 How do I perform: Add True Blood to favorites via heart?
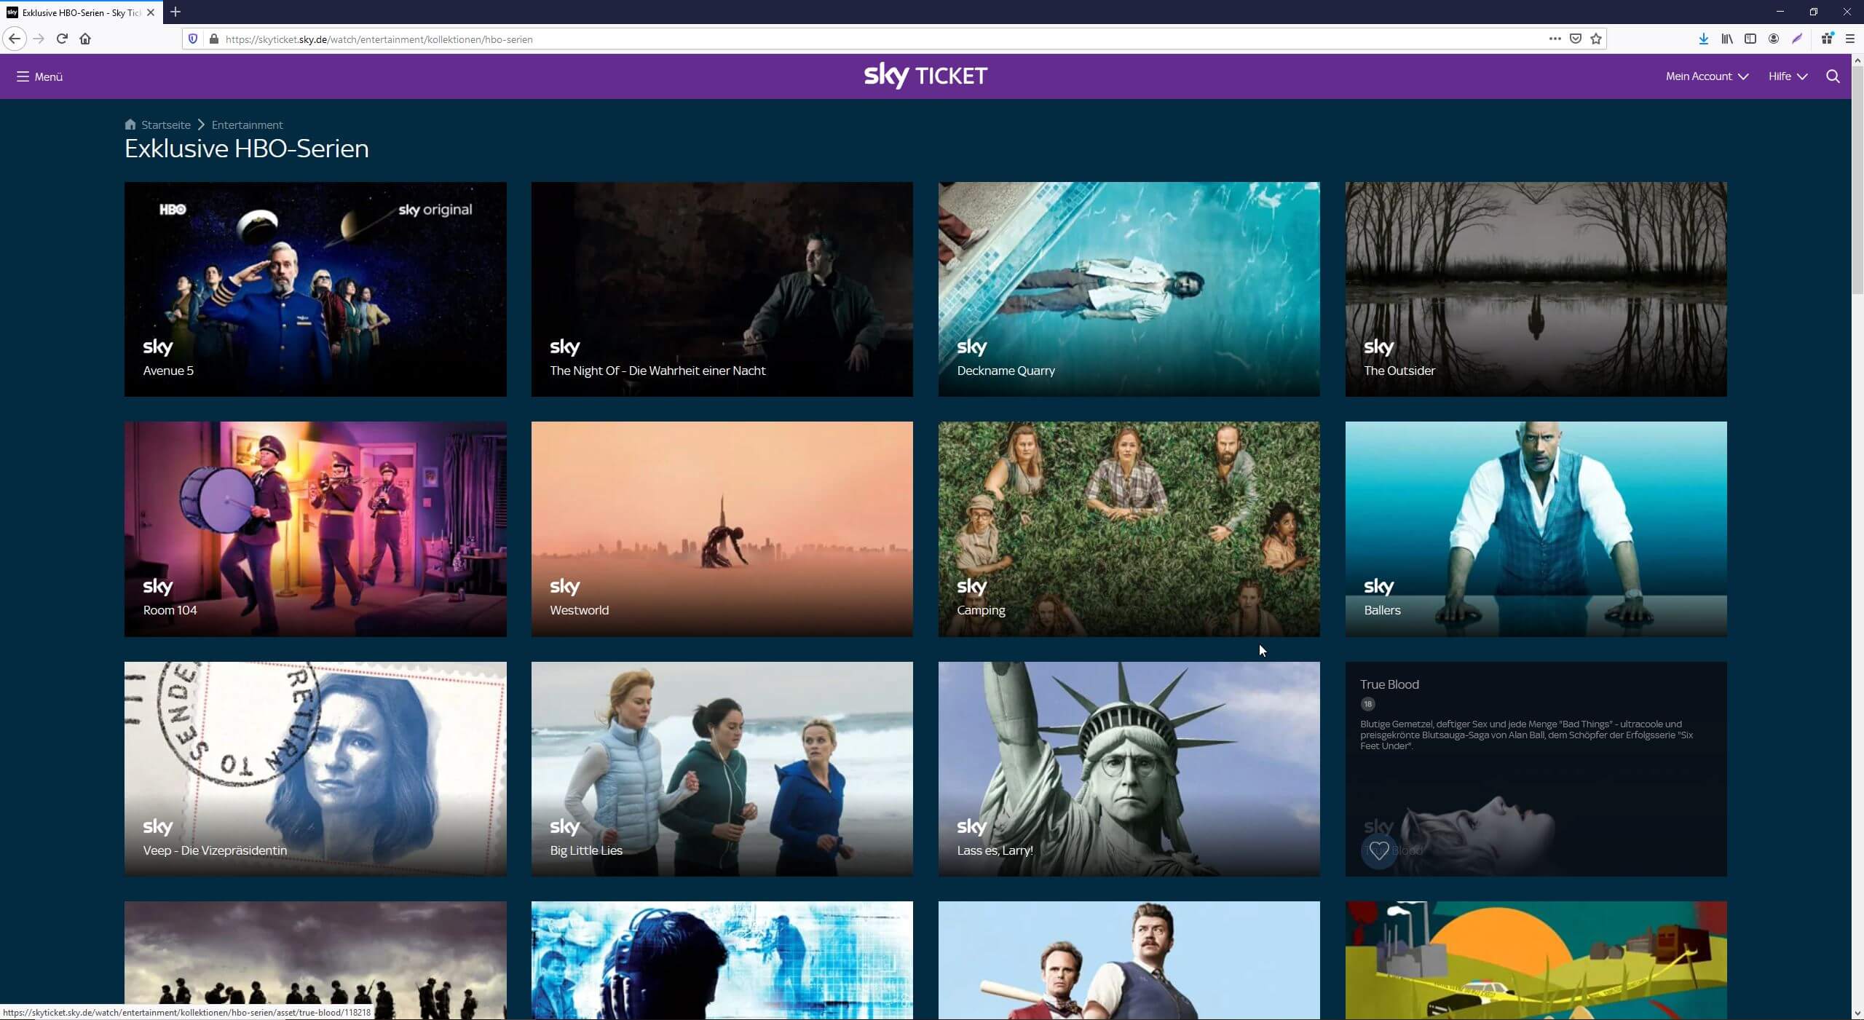(x=1378, y=850)
